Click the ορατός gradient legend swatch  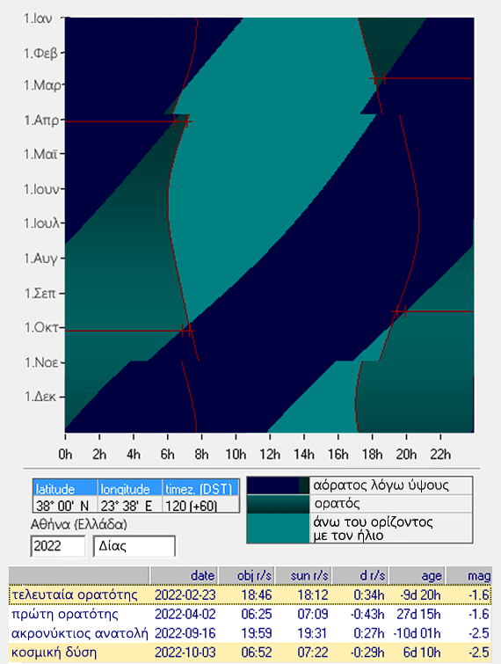[279, 504]
